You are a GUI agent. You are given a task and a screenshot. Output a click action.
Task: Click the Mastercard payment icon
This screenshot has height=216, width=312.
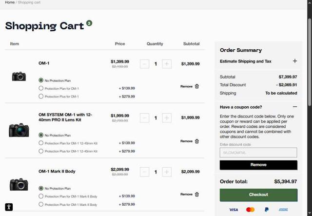[250, 210]
